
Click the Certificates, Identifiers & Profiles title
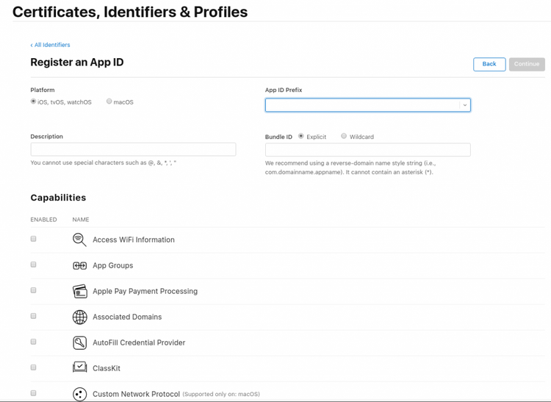(130, 12)
